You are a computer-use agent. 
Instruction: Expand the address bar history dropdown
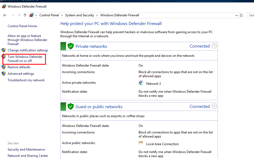coord(237,15)
